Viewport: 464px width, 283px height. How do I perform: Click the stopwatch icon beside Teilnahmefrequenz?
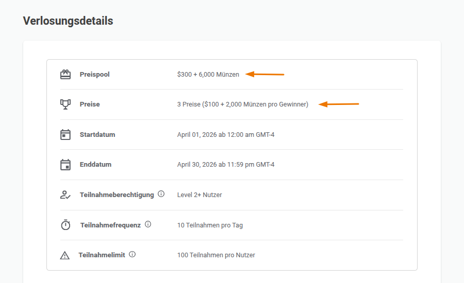[x=65, y=225]
